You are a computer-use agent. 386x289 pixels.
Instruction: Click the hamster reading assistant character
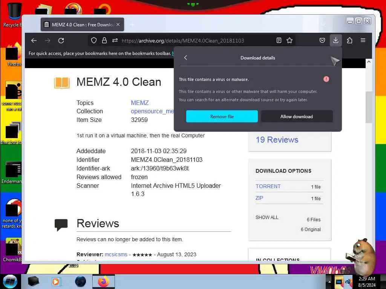360,256
